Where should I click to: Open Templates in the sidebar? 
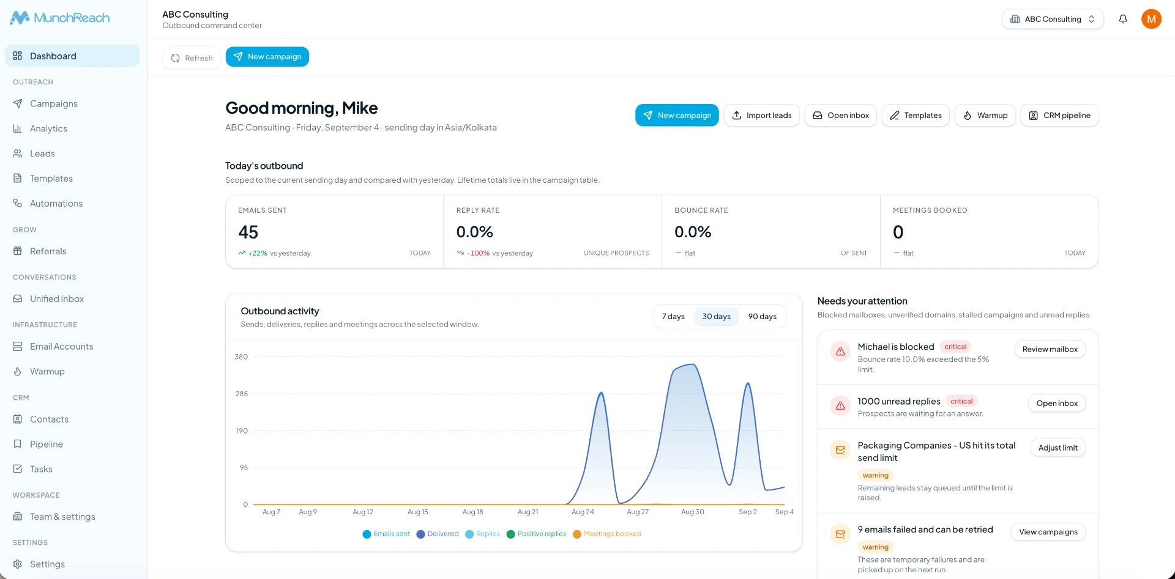click(72, 179)
